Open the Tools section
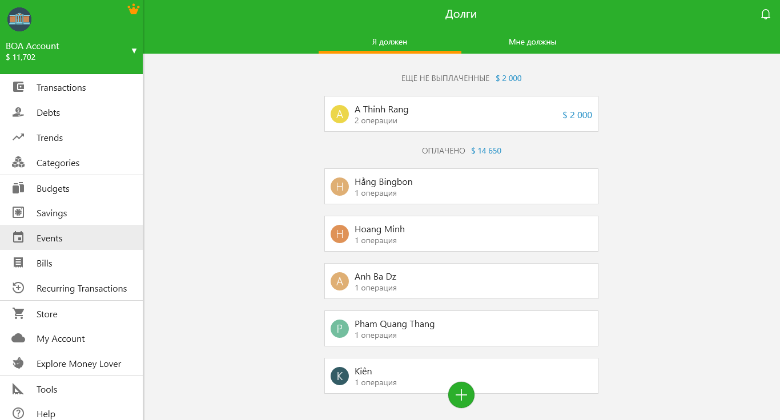Viewport: 780px width, 420px height. [71, 389]
